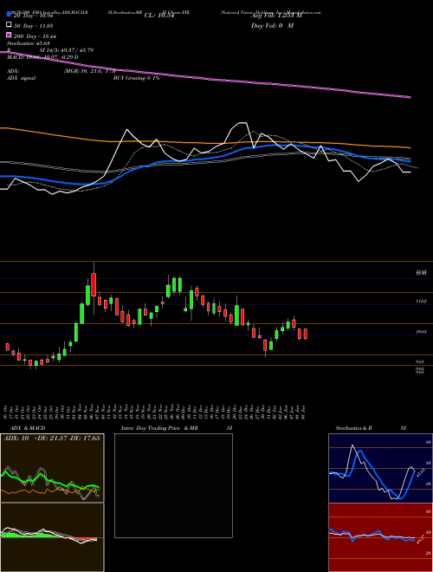Screen dimensions: 433x572
Task: Open the empty intraday trading price panel
Action: click(x=173, y=485)
